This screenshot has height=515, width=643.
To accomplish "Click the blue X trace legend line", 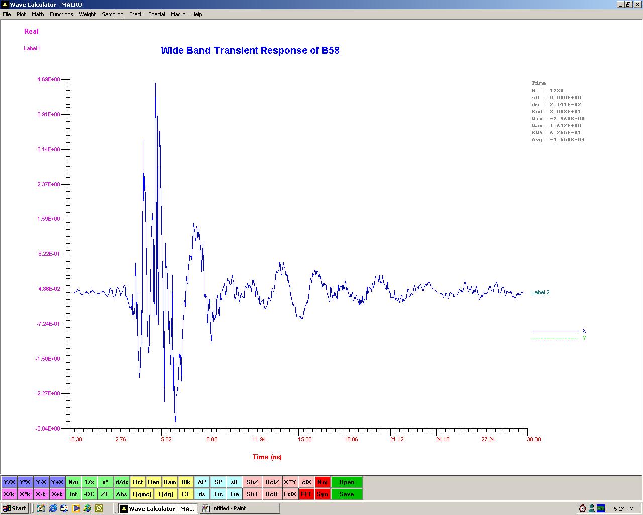I will coord(555,331).
